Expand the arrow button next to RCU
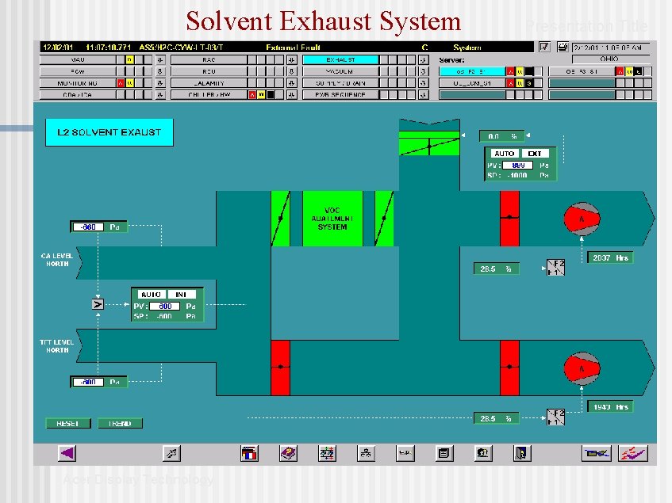This screenshot has height=503, width=672. pos(291,71)
